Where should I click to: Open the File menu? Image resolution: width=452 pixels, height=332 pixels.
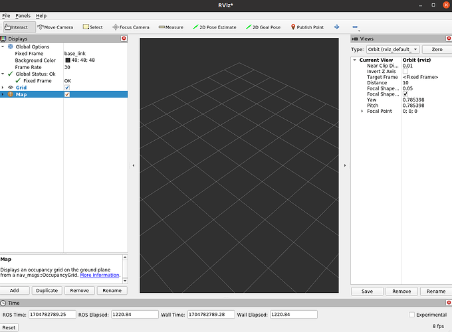[6, 15]
